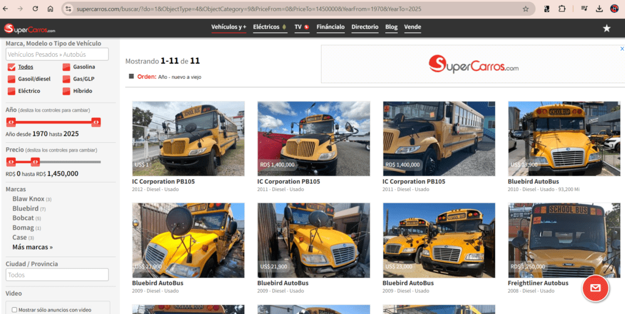The image size is (625, 314).
Task: Open the browser profile avatar
Action: [x=614, y=9]
